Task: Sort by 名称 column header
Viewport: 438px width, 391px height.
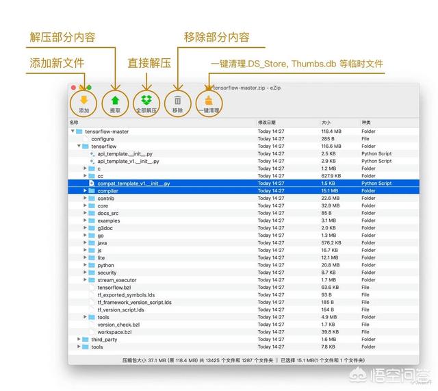Action: [74, 123]
